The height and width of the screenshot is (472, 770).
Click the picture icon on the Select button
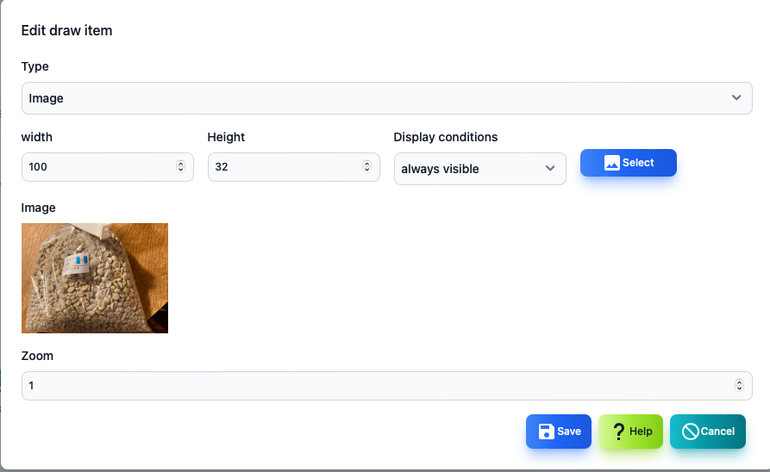(x=612, y=163)
